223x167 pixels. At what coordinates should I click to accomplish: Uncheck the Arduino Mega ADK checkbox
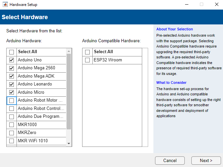[x=12, y=76]
